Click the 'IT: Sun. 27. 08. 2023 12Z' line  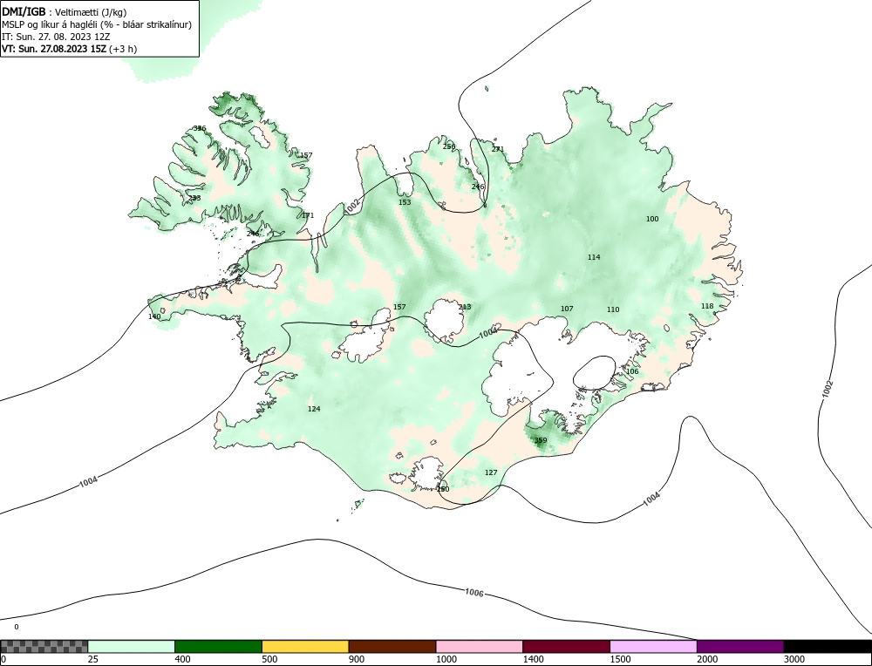click(x=56, y=37)
